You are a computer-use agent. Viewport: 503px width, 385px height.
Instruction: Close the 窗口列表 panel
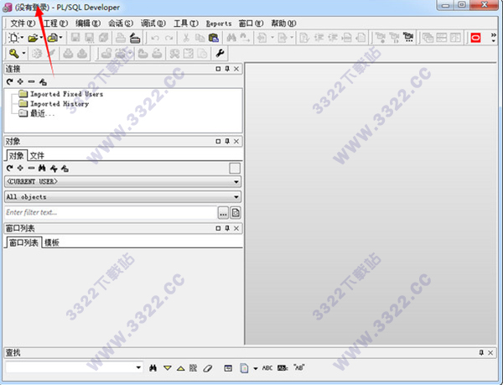coord(236,228)
